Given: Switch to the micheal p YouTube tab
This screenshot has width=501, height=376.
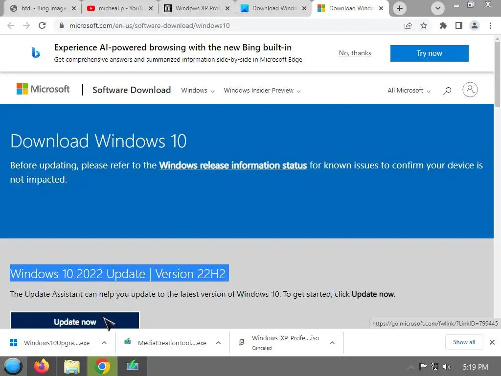Looking at the screenshot, I should (119, 8).
